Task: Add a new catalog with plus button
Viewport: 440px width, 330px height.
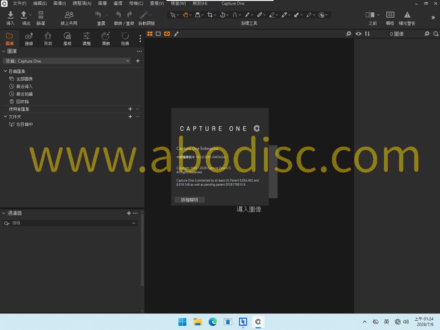Action: pyautogui.click(x=138, y=61)
